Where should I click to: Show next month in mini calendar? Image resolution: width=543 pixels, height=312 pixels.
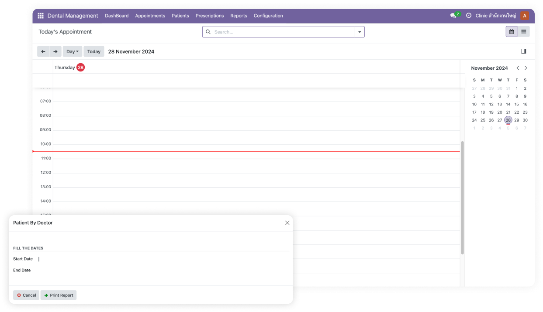[526, 68]
